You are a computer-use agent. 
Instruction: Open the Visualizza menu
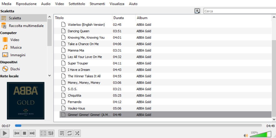tap(117, 4)
